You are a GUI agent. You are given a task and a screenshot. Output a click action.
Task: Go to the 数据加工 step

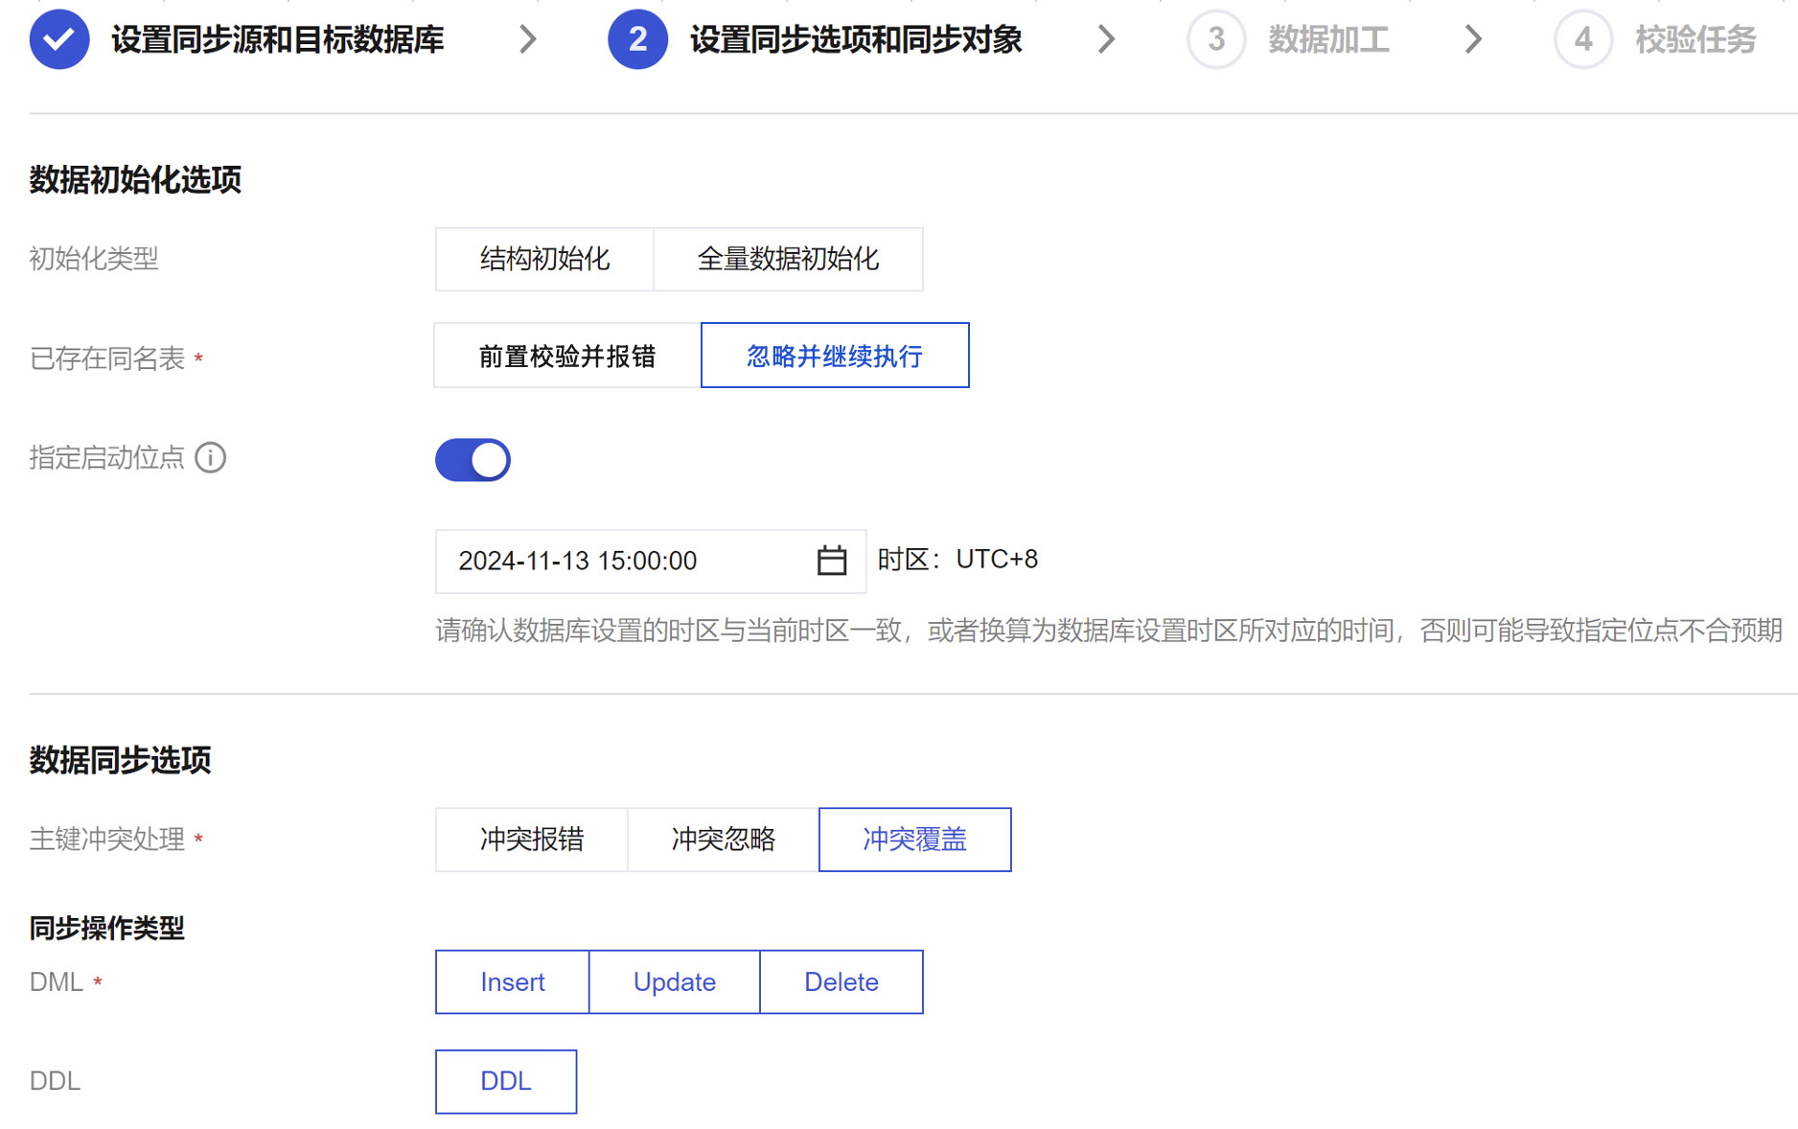1328,40
